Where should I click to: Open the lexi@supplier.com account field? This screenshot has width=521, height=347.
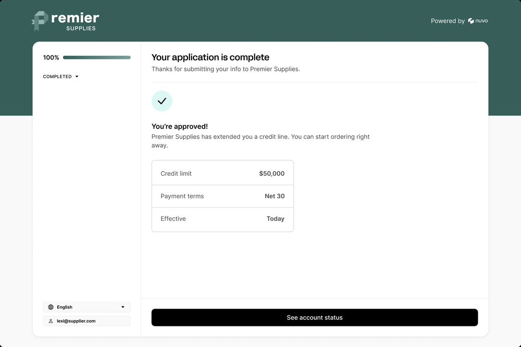click(87, 321)
